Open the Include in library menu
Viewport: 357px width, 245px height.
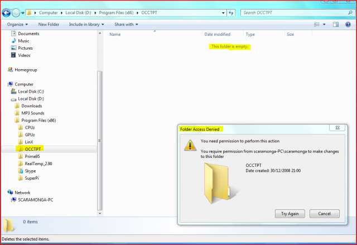(x=86, y=25)
